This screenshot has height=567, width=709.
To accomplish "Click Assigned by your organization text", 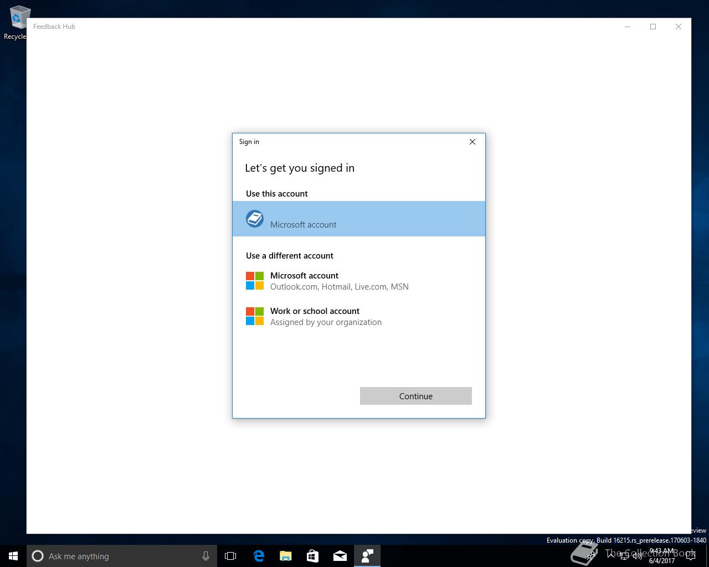I will coord(326,322).
